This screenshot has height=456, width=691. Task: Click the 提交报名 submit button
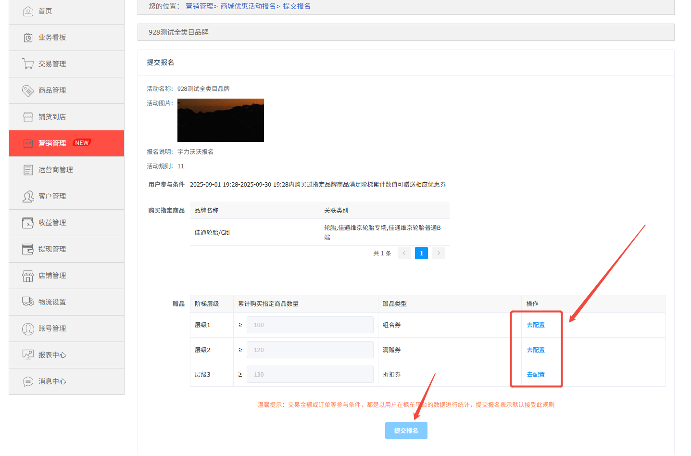[x=406, y=430]
